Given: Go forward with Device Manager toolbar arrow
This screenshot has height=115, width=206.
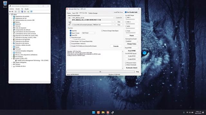Looking at the screenshot, I should point(12,11).
